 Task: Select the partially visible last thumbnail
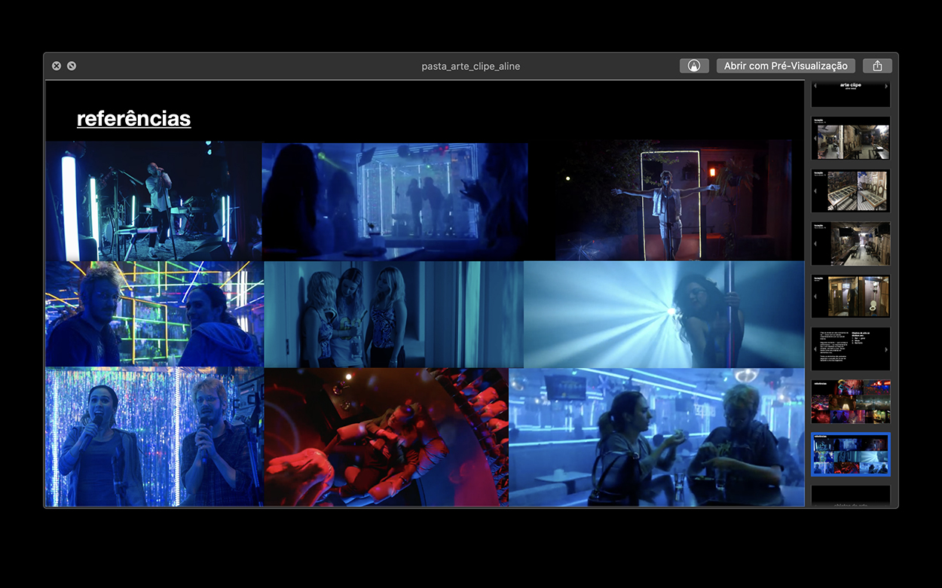850,497
